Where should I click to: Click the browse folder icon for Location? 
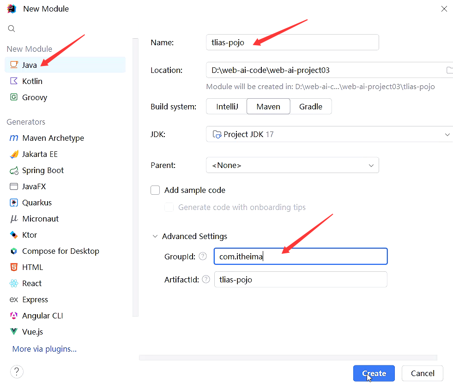tap(449, 70)
